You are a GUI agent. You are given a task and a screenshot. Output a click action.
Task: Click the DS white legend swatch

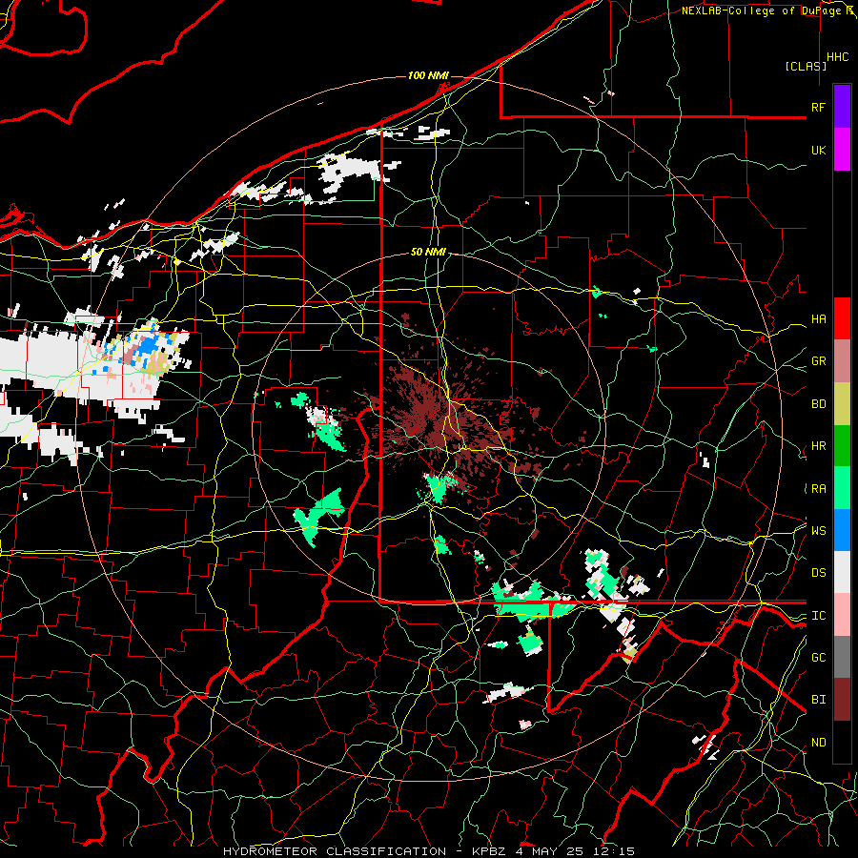[842, 572]
